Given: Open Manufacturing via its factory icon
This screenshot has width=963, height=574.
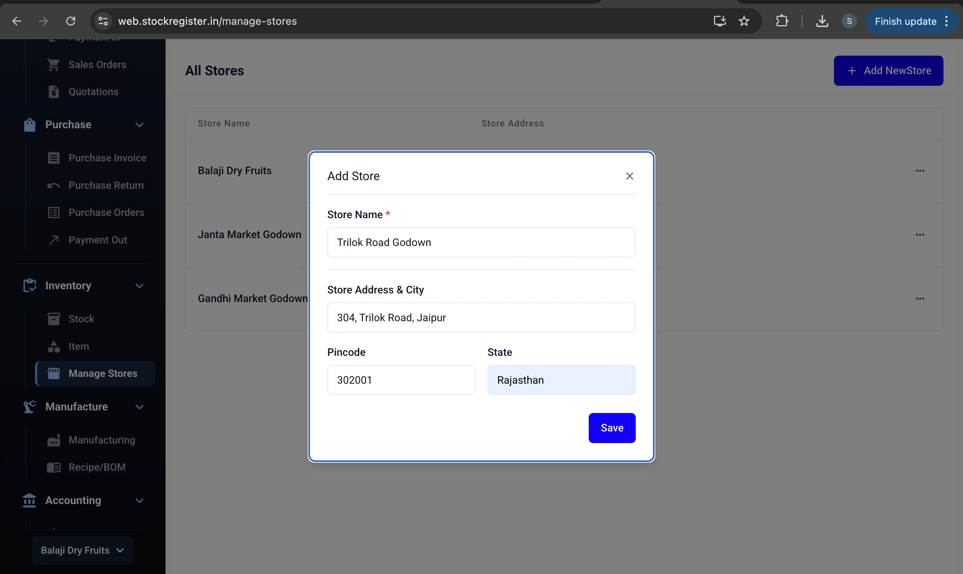Looking at the screenshot, I should click(x=53, y=440).
